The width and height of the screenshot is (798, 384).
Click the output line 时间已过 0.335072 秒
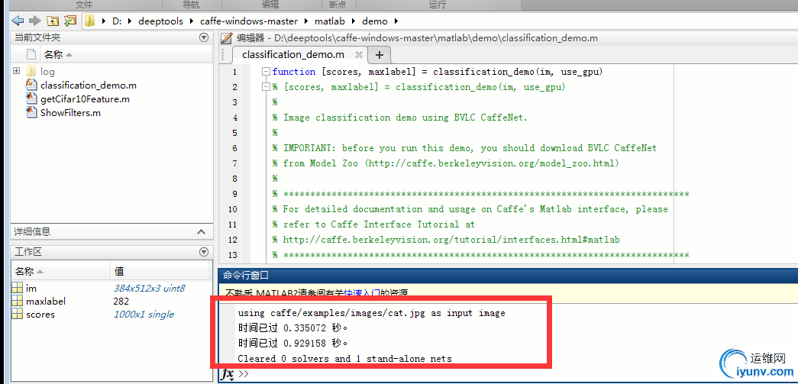292,328
